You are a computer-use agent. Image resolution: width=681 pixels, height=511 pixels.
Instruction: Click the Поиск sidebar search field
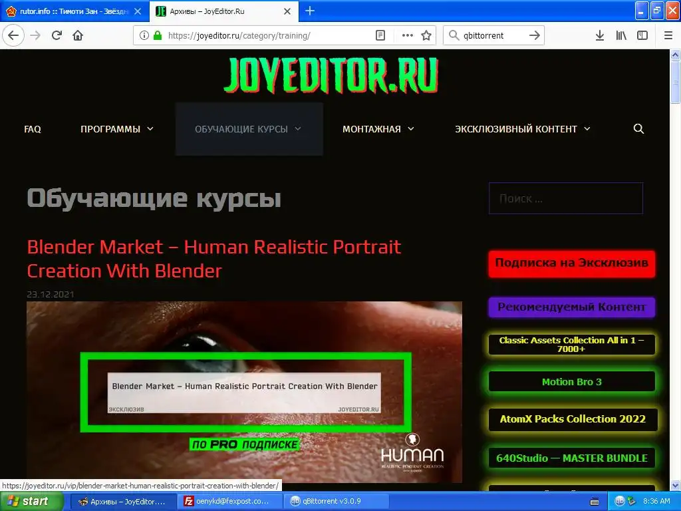566,198
